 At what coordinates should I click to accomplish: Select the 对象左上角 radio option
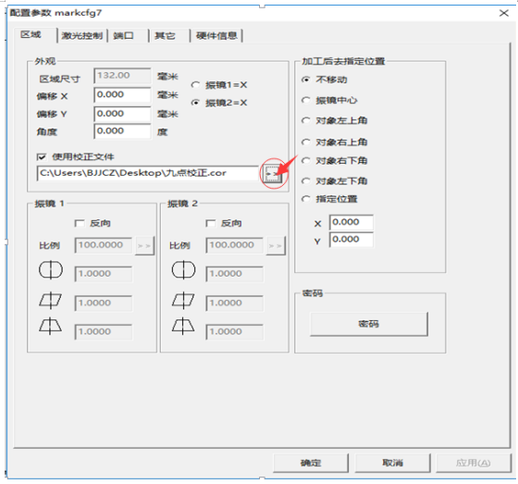(x=306, y=120)
